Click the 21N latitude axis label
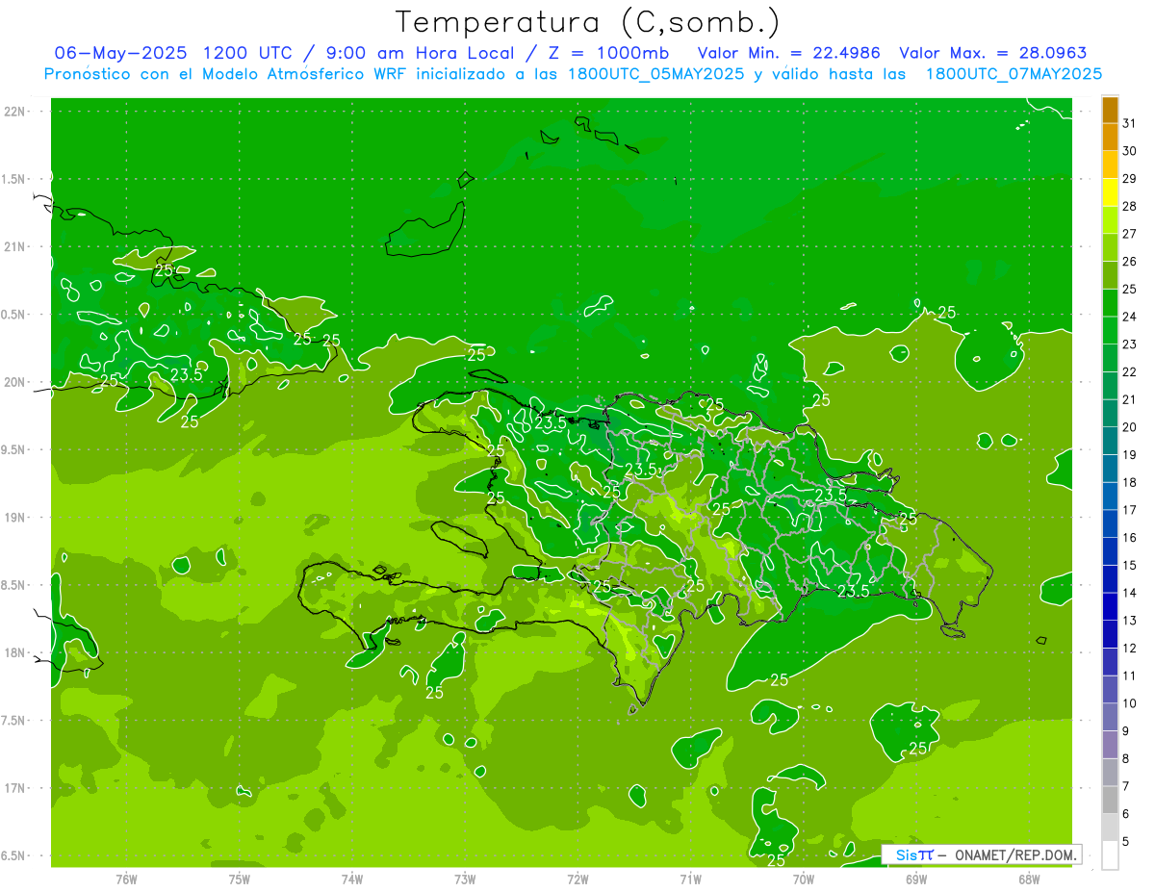 coord(15,246)
